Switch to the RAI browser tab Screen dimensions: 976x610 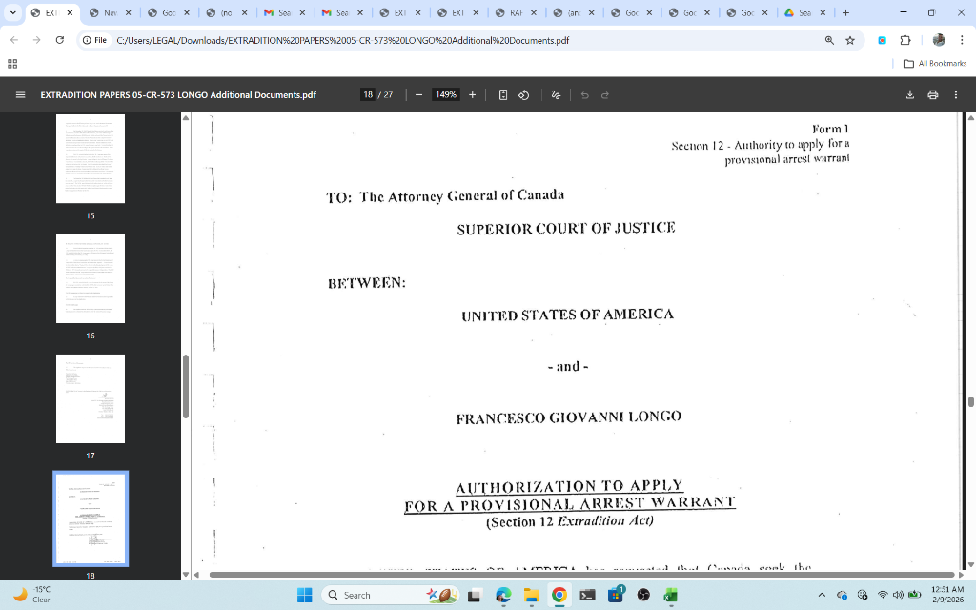(x=511, y=14)
